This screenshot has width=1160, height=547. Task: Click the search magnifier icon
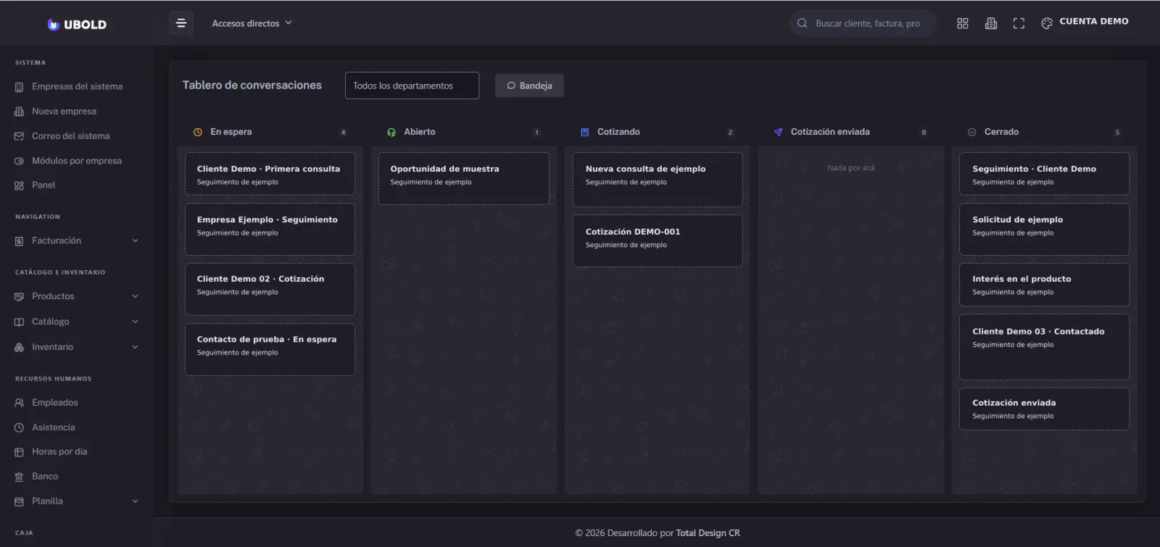tap(802, 23)
